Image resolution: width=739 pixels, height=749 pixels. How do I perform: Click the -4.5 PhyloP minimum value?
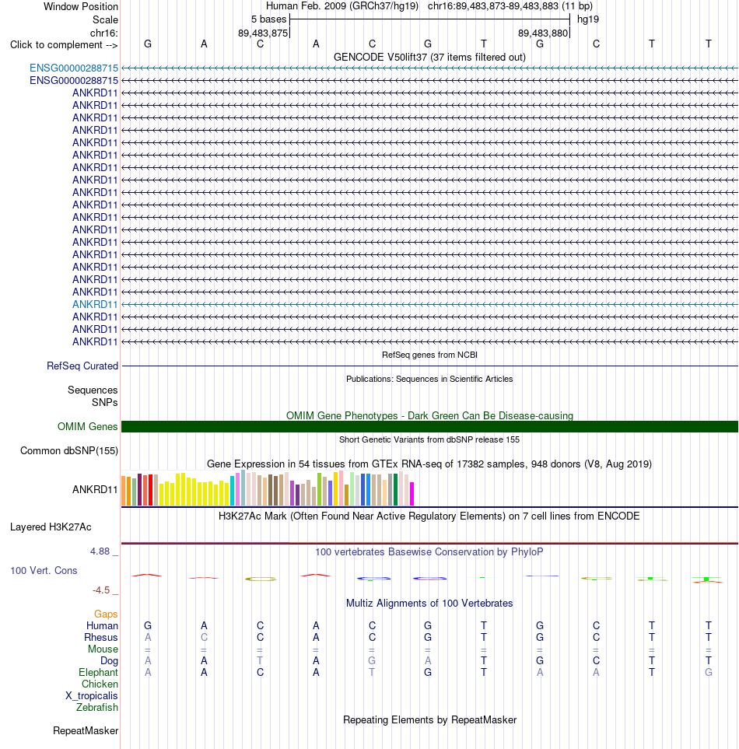point(101,590)
